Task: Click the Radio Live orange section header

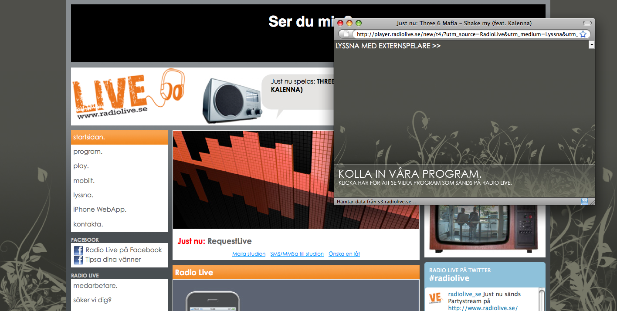Action: click(x=296, y=272)
